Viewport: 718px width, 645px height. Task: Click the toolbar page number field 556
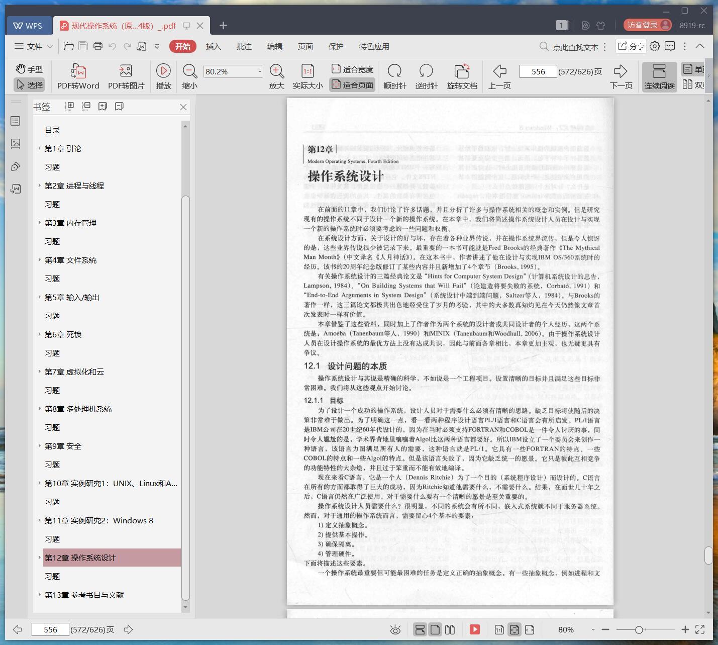(x=538, y=71)
